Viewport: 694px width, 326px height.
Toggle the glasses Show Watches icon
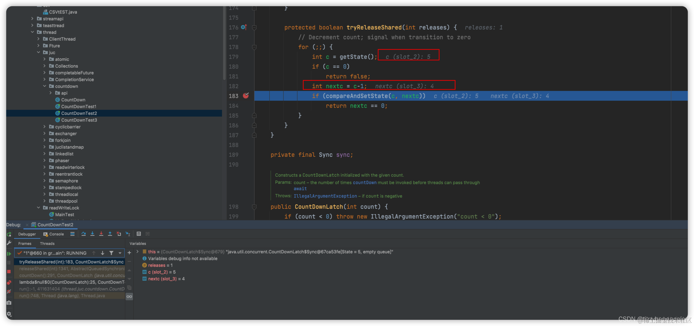[x=129, y=297]
